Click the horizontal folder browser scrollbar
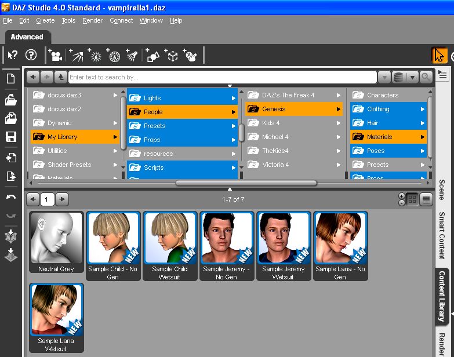 coord(246,183)
